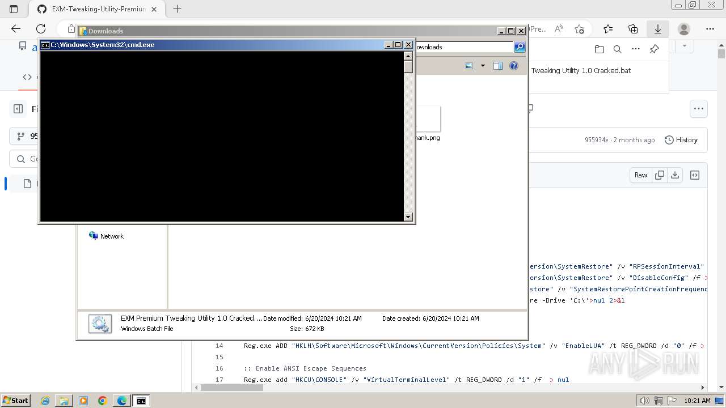
Task: Open downloads folder from Edge flyout
Action: click(600, 49)
